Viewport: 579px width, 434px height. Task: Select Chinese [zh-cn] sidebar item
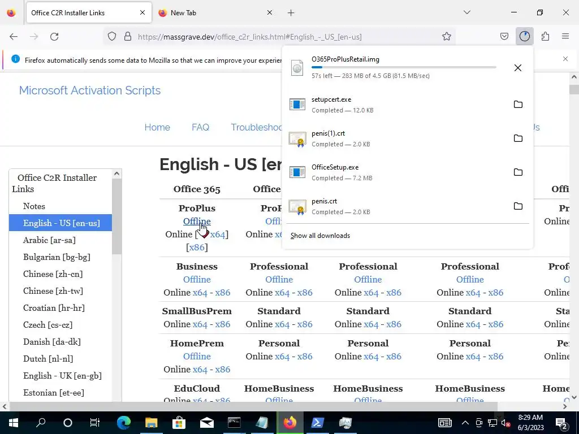[53, 274]
